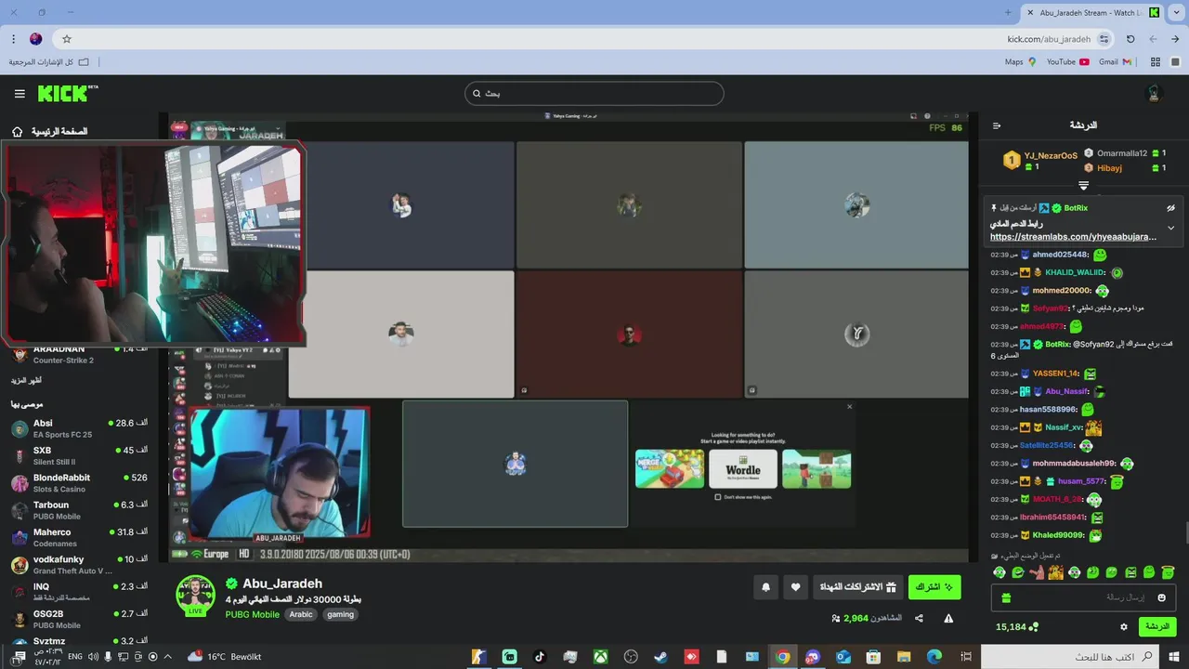Open BlondeRabbit channel in sidebar
The height and width of the screenshot is (669, 1189).
[x=79, y=483]
